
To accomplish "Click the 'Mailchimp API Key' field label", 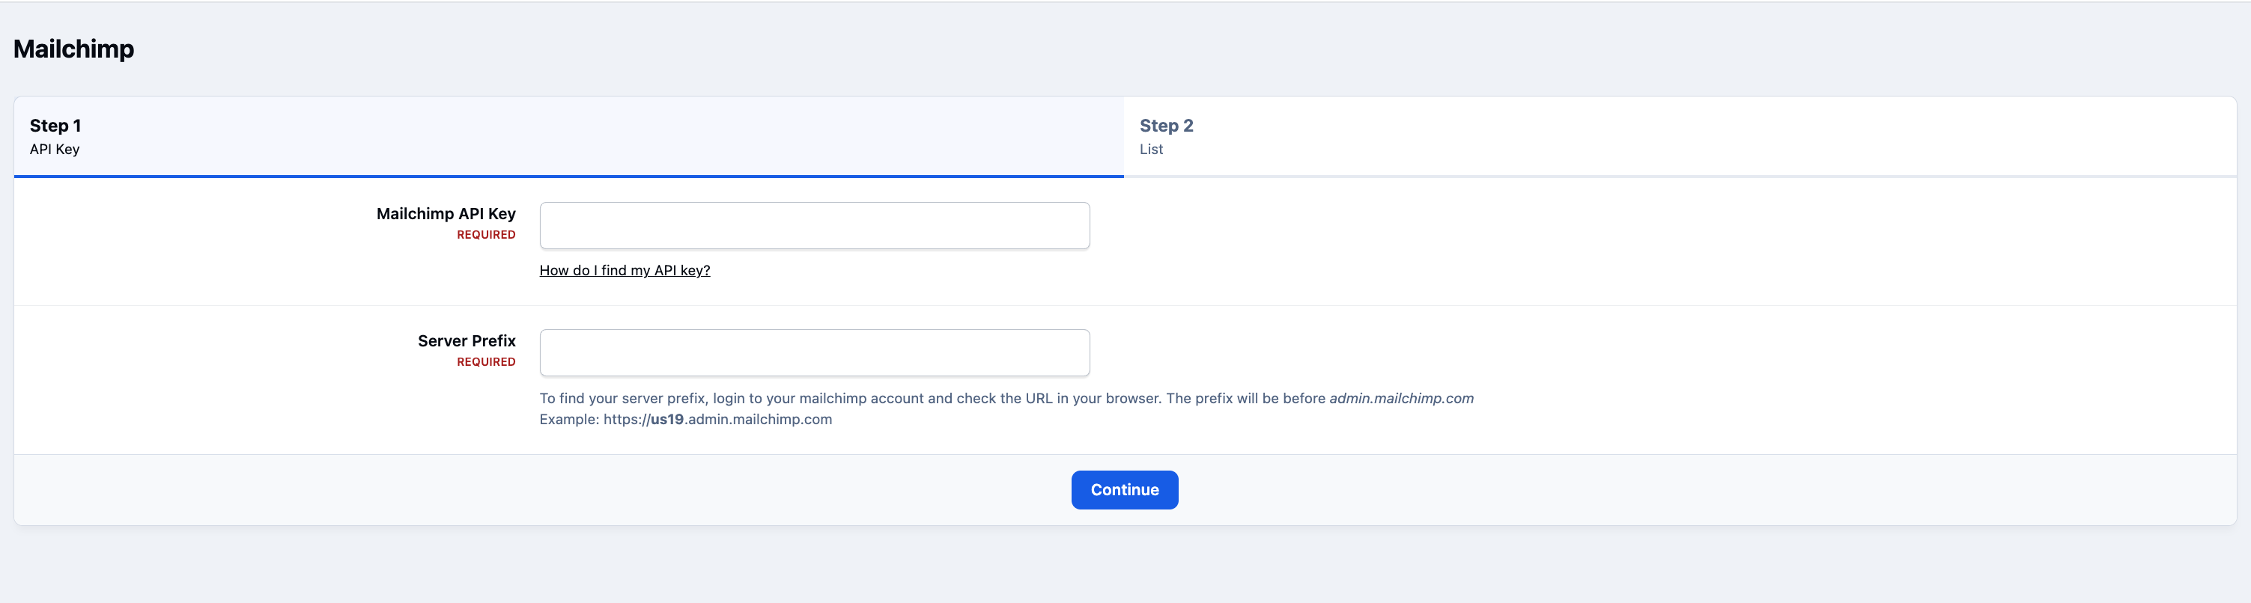I will pyautogui.click(x=446, y=214).
